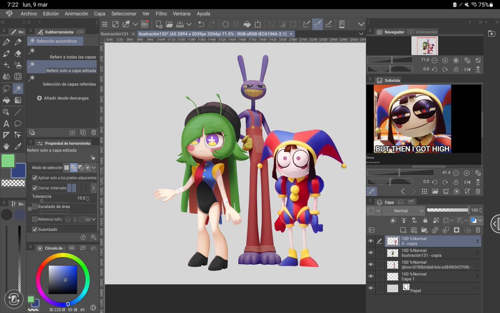Open the Normal blending mode dropdown
Image resolution: width=500 pixels, height=313 pixels.
click(403, 211)
